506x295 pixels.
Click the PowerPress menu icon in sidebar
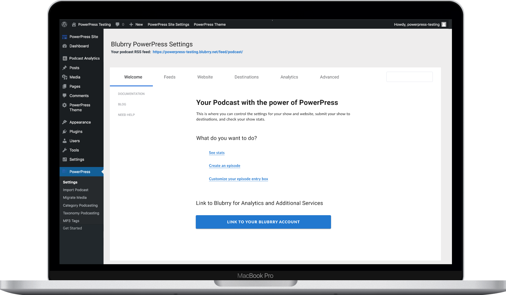[65, 171]
